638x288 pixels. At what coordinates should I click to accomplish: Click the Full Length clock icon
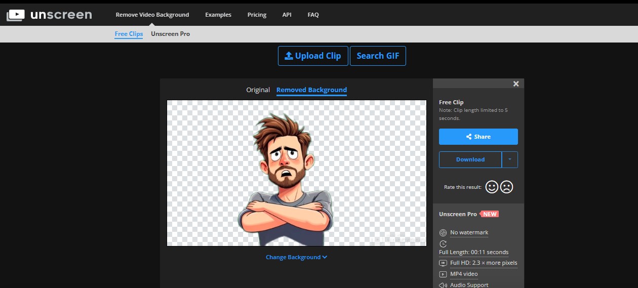pyautogui.click(x=443, y=244)
